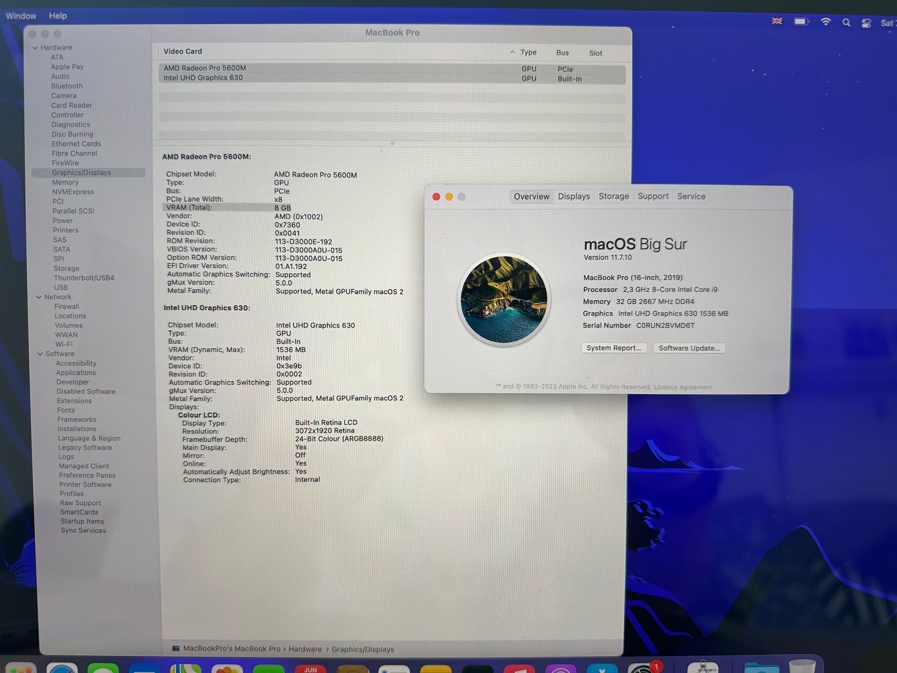Minimise the About This Mac window
Screen dimensions: 897x673
pos(449,196)
